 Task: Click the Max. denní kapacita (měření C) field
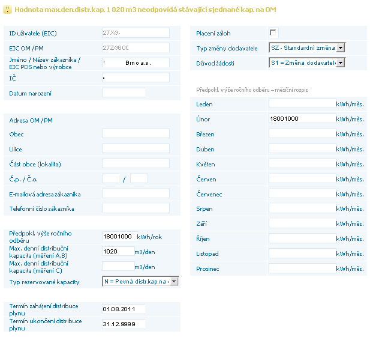click(x=118, y=266)
